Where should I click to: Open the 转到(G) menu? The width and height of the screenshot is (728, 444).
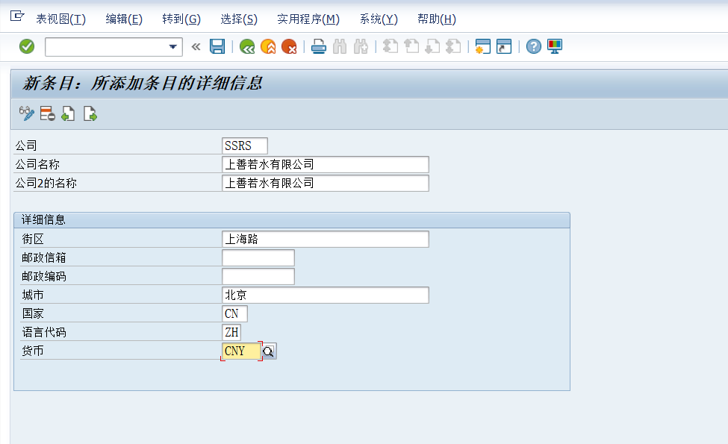(x=181, y=19)
